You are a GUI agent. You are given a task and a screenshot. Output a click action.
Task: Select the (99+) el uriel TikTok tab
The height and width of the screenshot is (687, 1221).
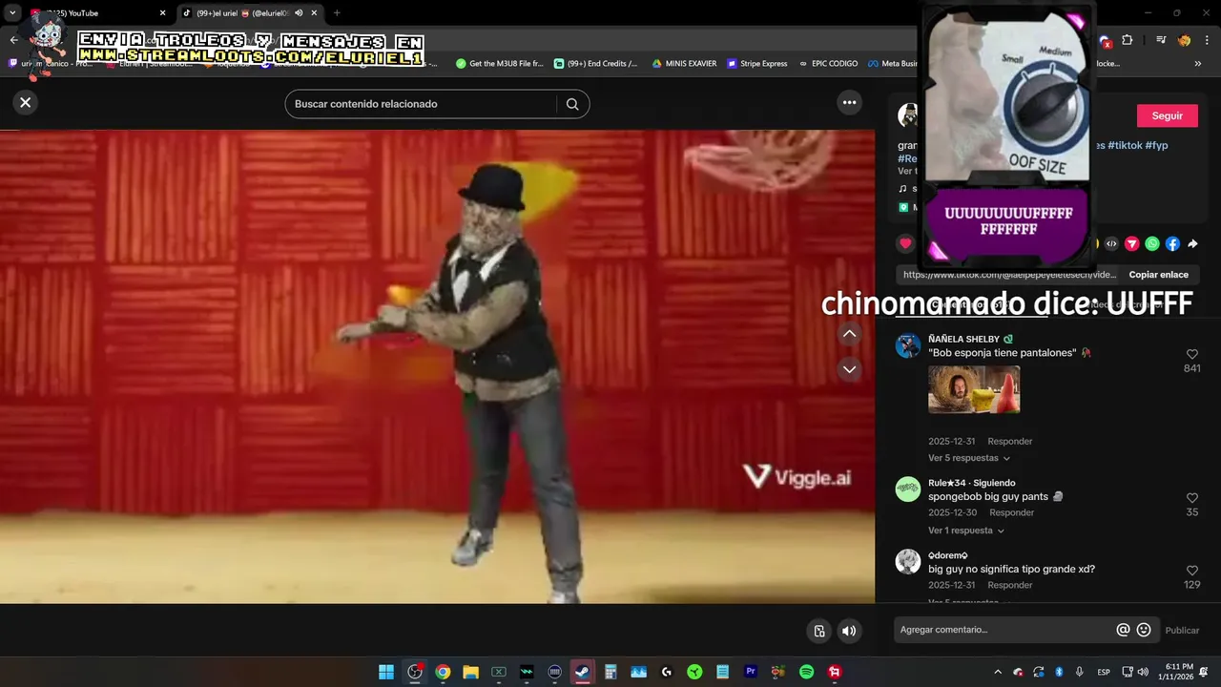(248, 13)
